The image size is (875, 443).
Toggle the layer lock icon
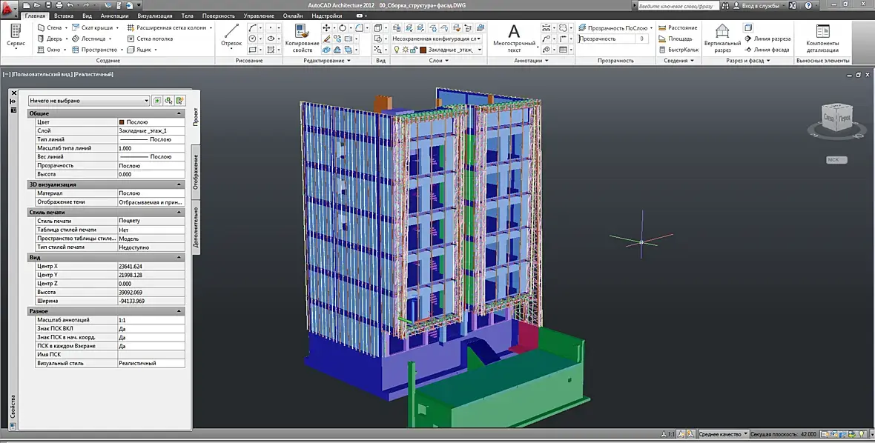pyautogui.click(x=414, y=50)
